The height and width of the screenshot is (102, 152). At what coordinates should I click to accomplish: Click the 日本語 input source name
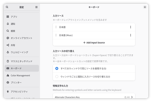[x=62, y=27]
